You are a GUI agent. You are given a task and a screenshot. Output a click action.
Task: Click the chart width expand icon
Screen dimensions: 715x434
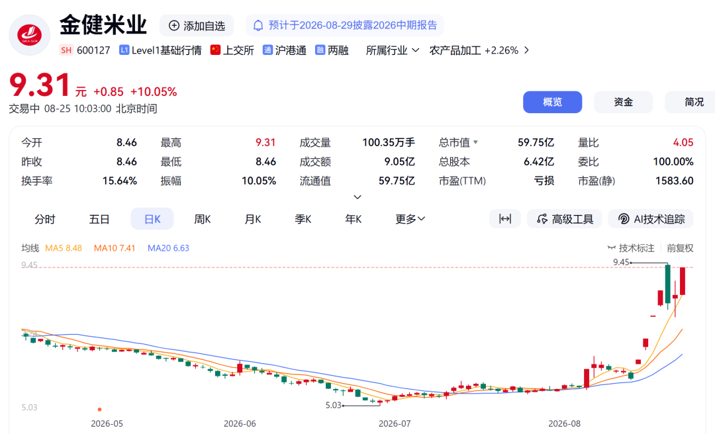(504, 219)
